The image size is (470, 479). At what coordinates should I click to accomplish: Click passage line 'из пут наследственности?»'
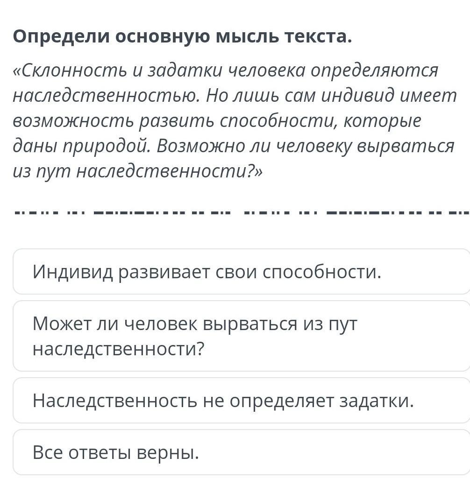(x=138, y=172)
